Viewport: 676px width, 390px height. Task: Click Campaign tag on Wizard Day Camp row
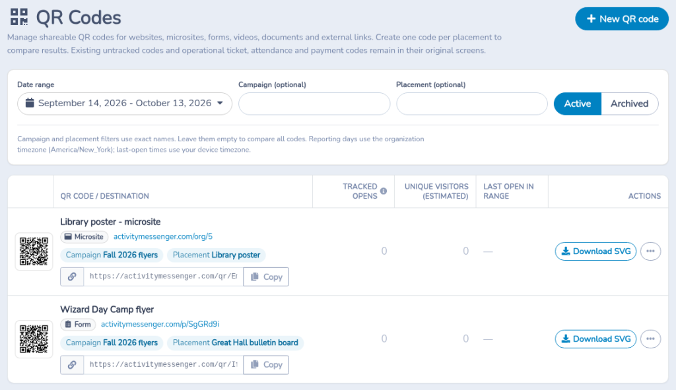[x=112, y=342]
